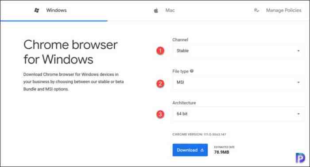The width and height of the screenshot is (310, 167).
Task: Click the Download Chrome browser description paragraph
Action: pos(74,82)
